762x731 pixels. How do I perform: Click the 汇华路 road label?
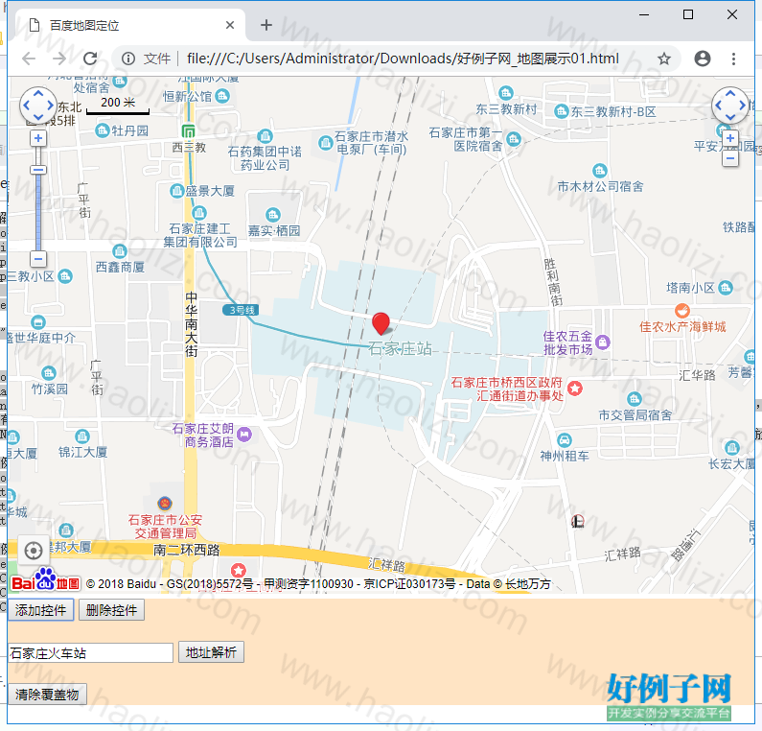tap(697, 375)
